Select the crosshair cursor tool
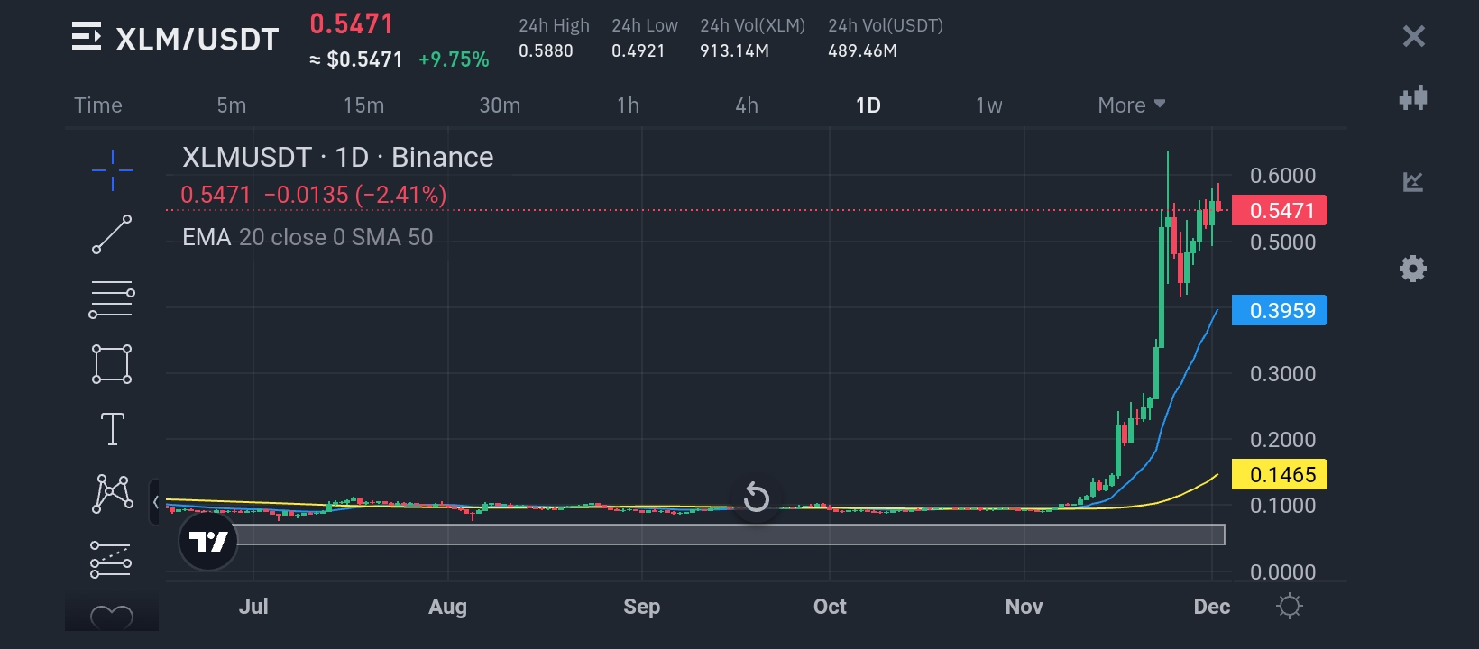This screenshot has height=649, width=1479. (113, 170)
